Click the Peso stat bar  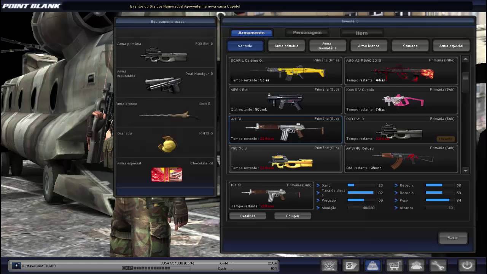coord(439,200)
